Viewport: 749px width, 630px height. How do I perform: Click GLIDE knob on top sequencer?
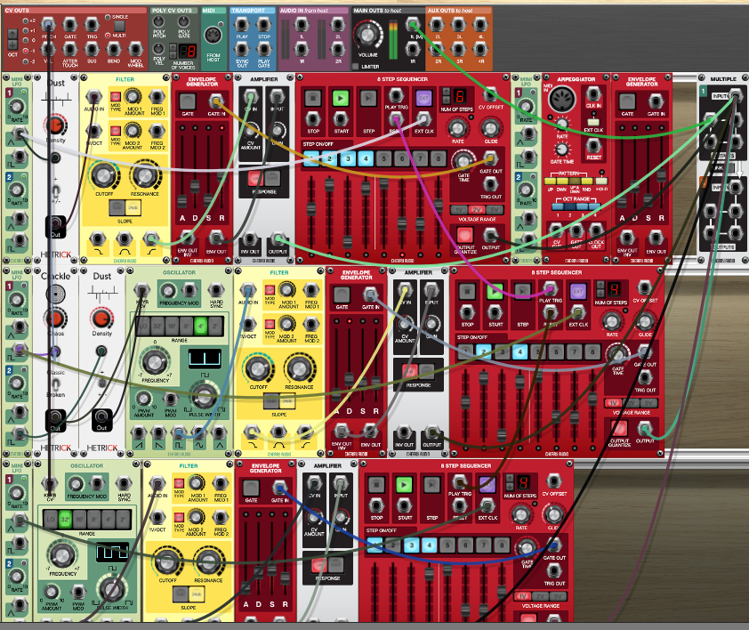coord(490,127)
